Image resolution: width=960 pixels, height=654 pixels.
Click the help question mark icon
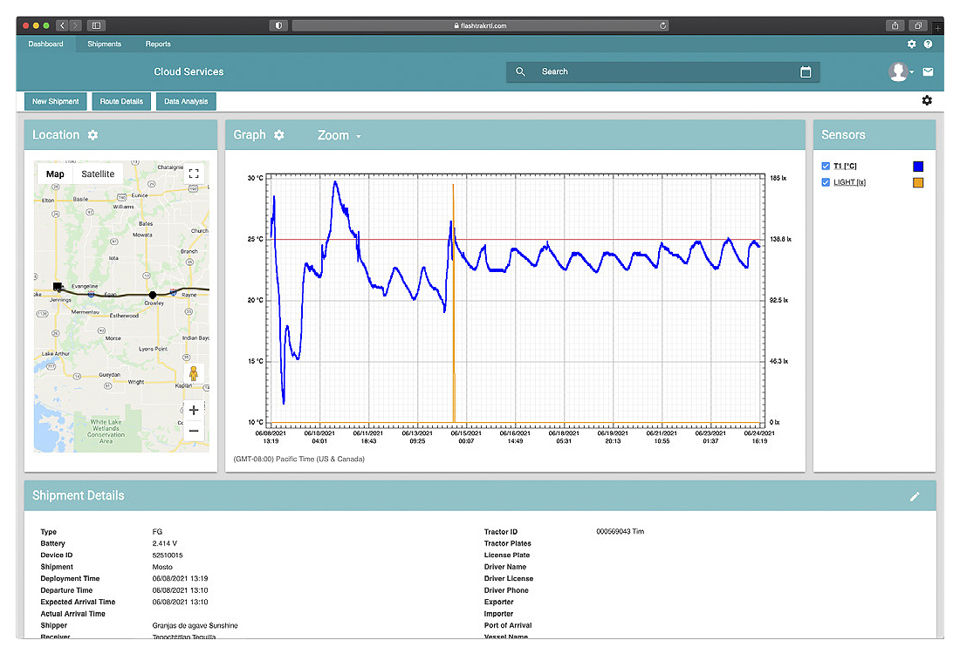click(928, 44)
